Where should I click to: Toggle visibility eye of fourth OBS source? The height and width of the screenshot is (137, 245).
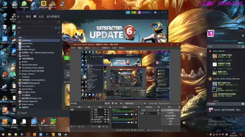pyautogui.click(x=105, y=117)
